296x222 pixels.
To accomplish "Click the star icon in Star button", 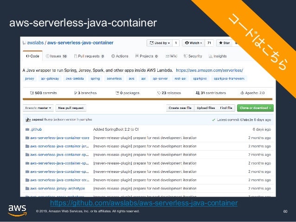I will pos(221,43).
